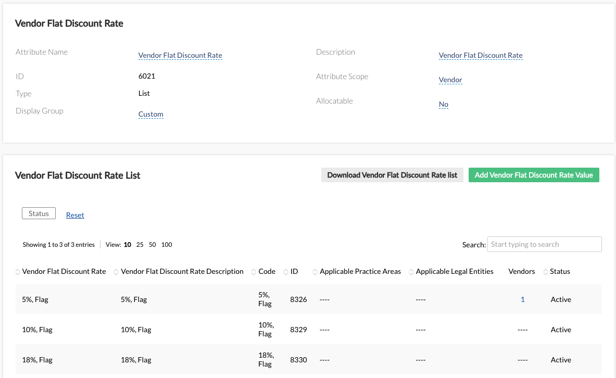Open vendors count link for 5%, Flag

(x=523, y=299)
